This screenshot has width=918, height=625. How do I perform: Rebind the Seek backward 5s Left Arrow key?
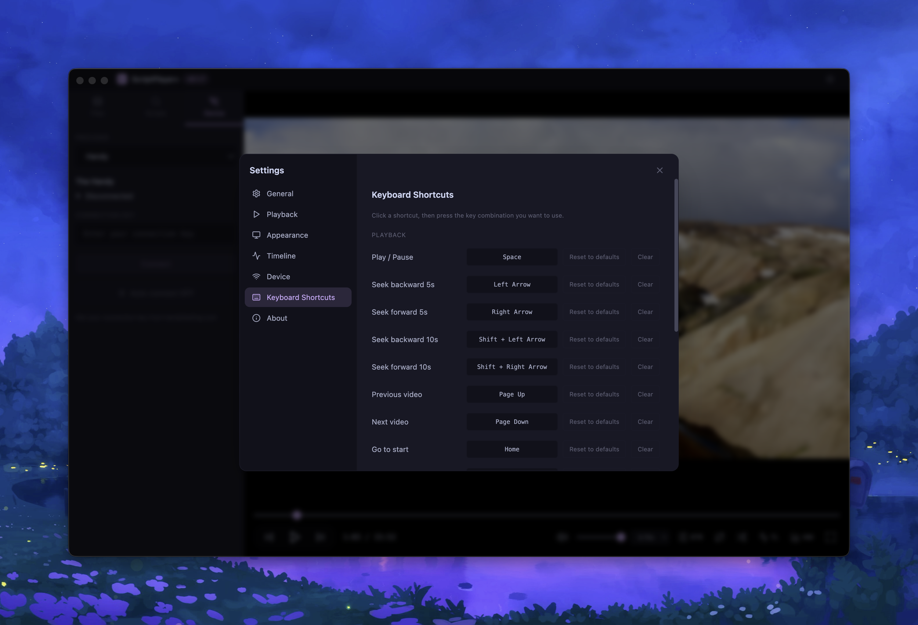pos(511,284)
